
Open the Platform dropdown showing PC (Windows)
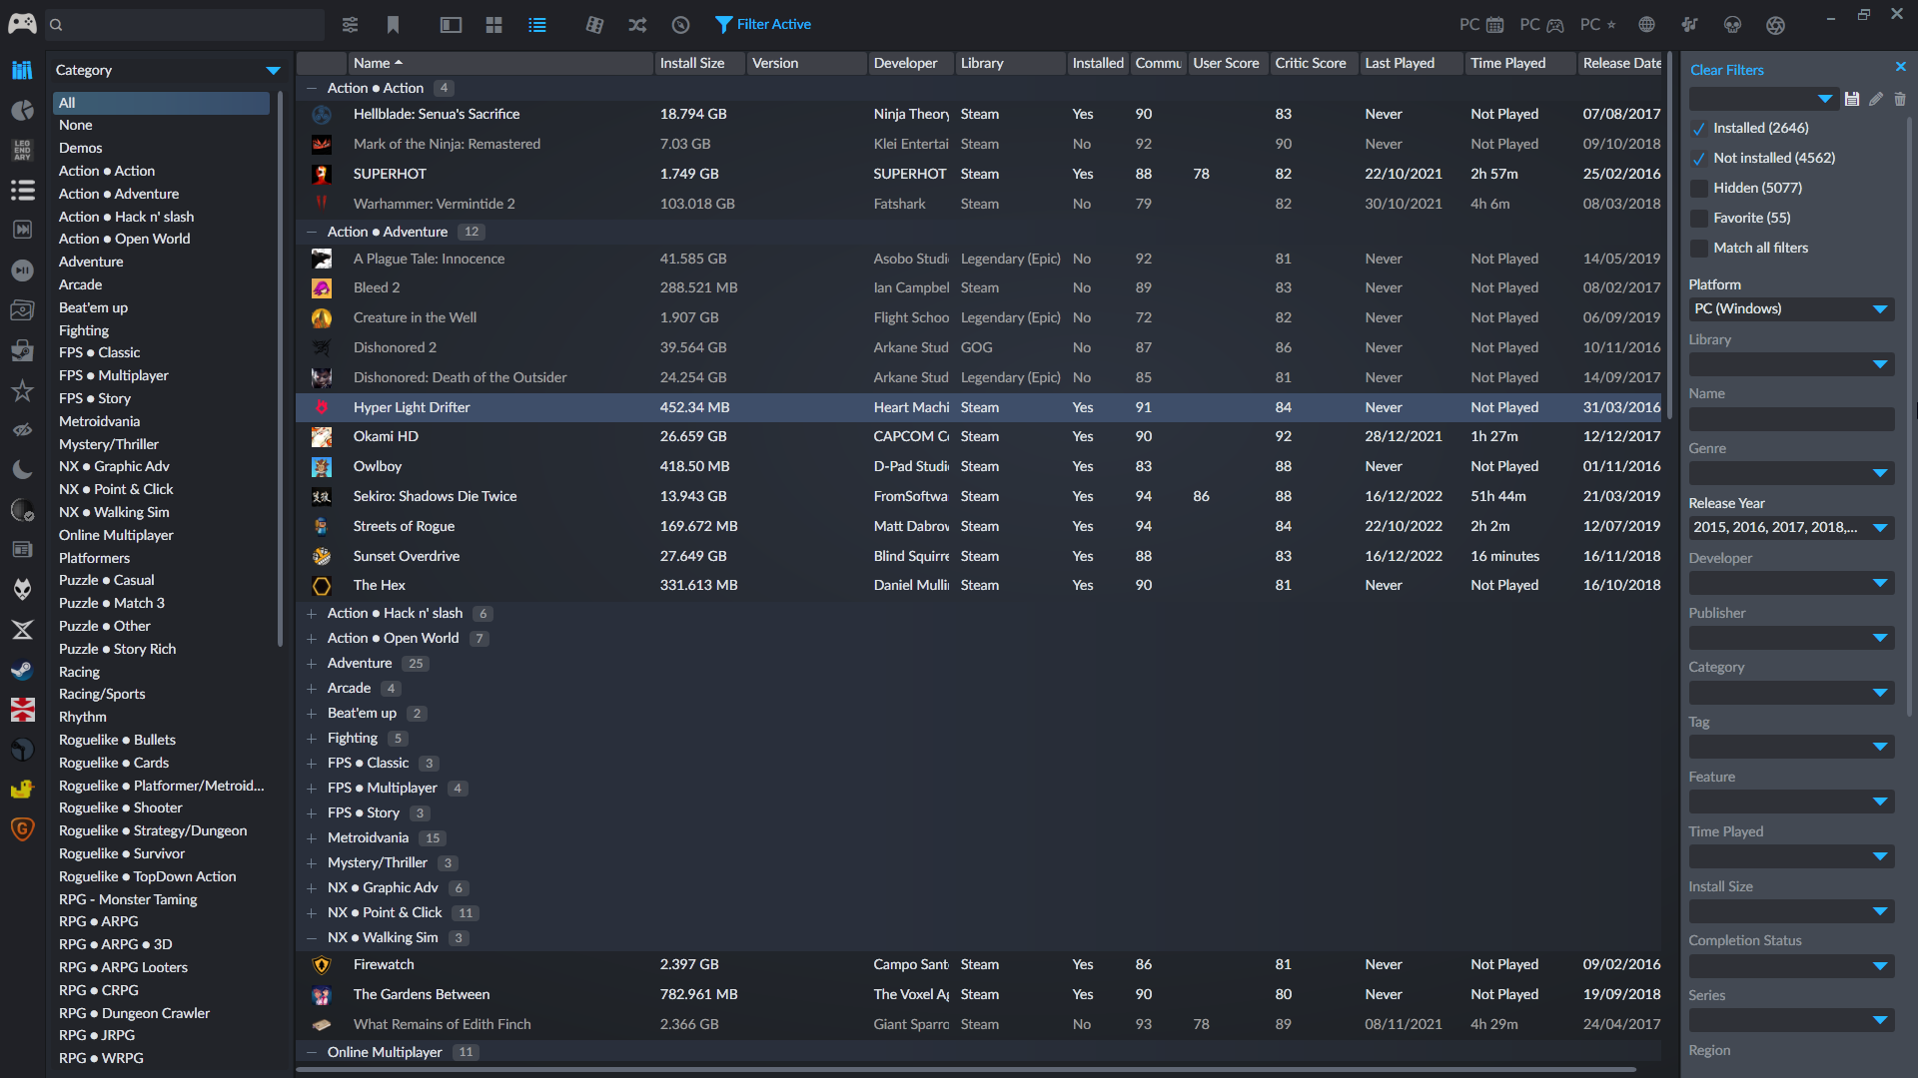[1791, 309]
